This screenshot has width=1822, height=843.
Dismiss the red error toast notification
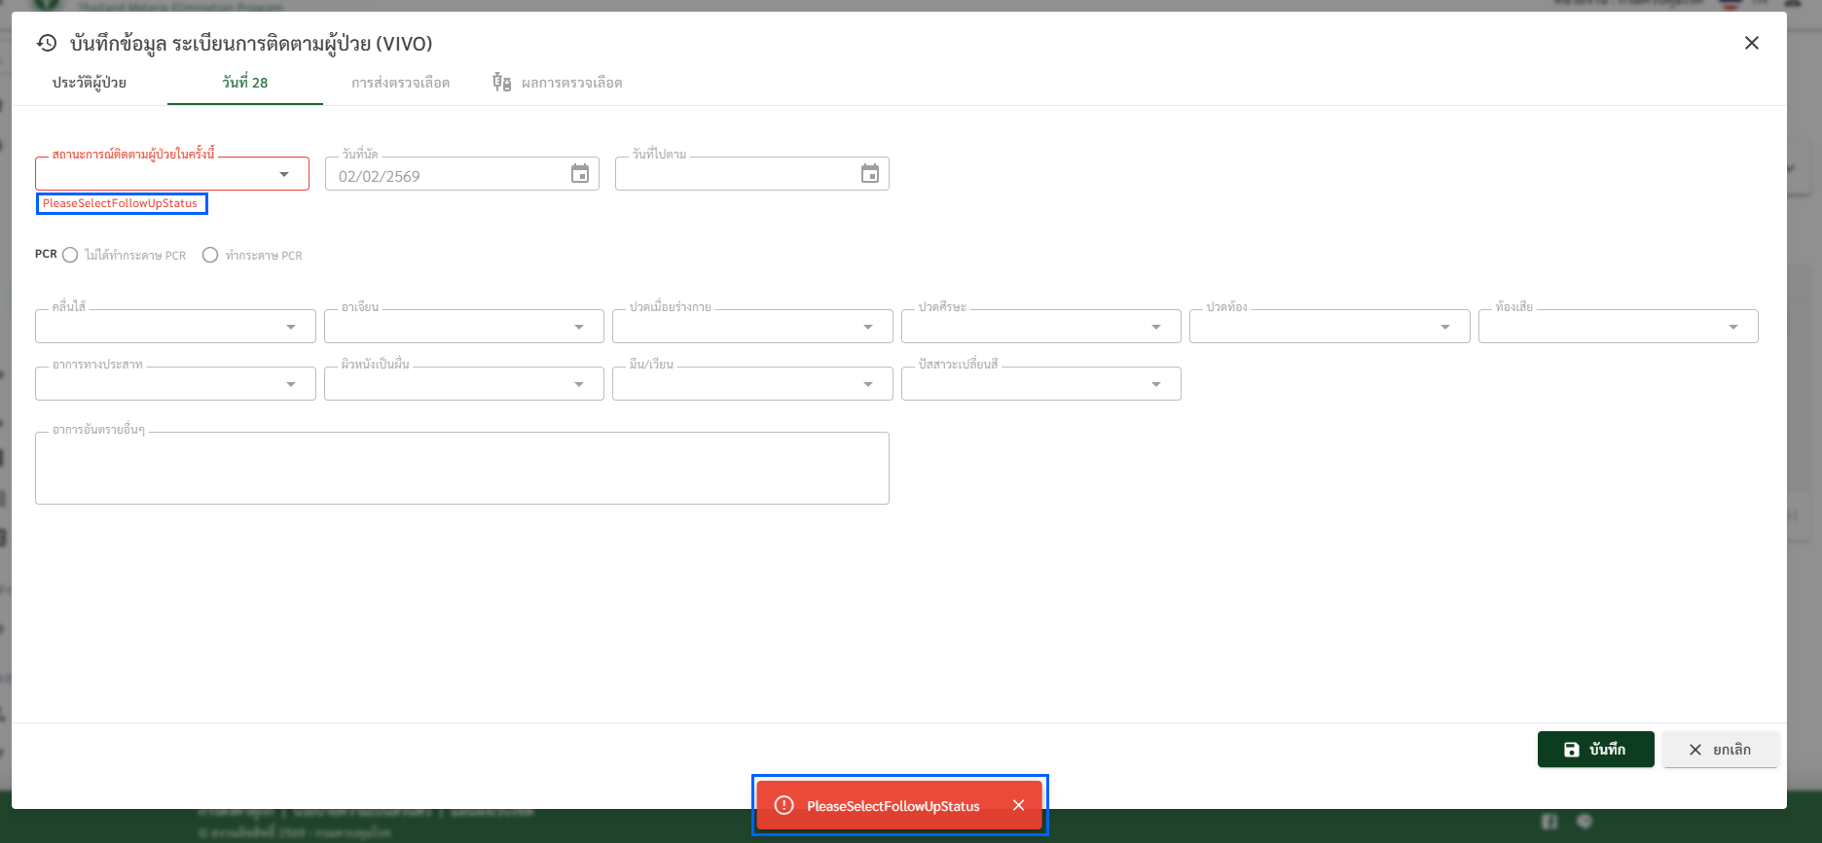coord(1018,805)
